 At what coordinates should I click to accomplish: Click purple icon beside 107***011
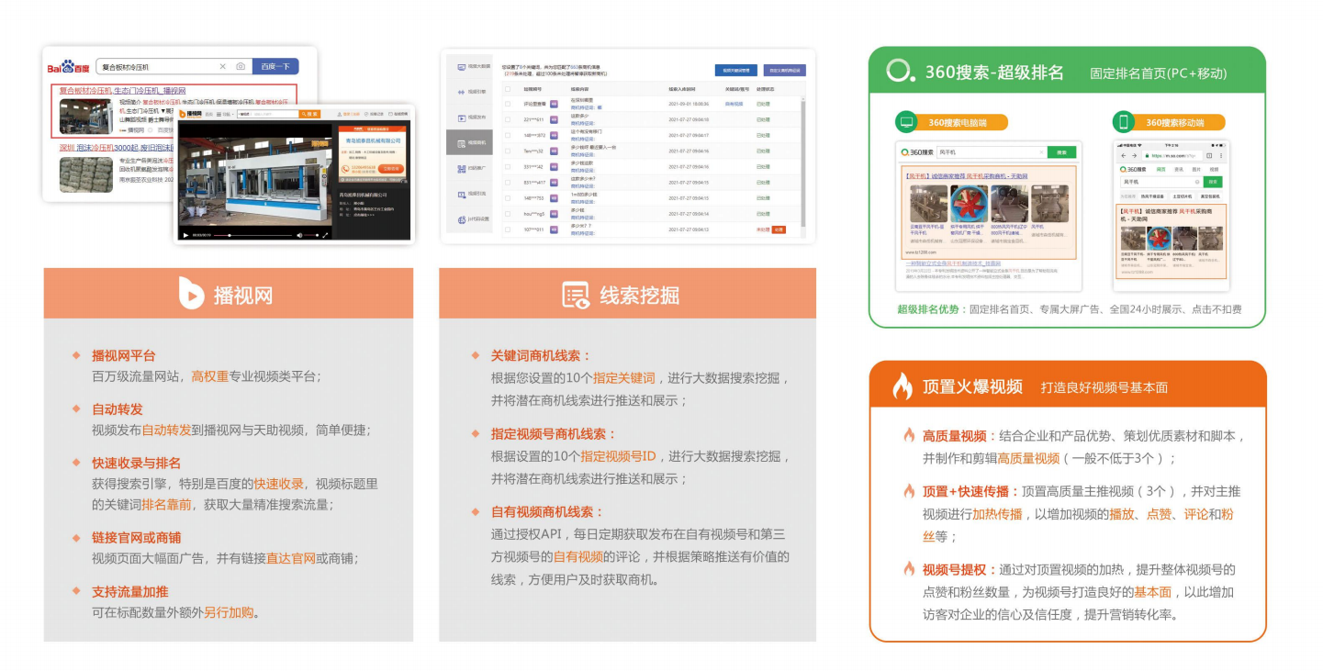tap(554, 229)
